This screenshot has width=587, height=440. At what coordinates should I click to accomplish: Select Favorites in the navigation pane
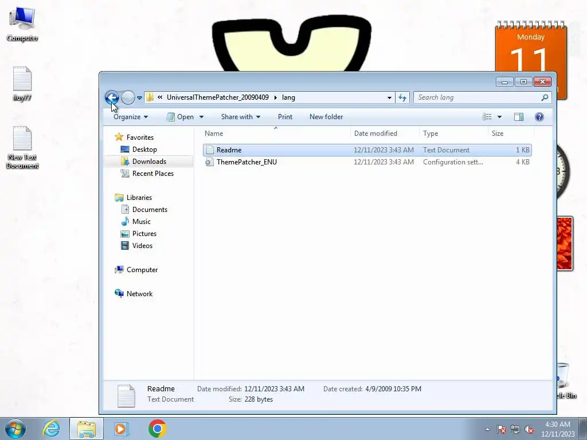pyautogui.click(x=140, y=137)
